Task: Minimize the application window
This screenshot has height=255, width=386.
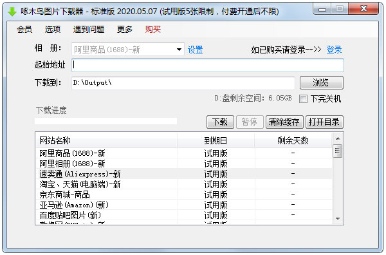Action: pyautogui.click(x=322, y=9)
